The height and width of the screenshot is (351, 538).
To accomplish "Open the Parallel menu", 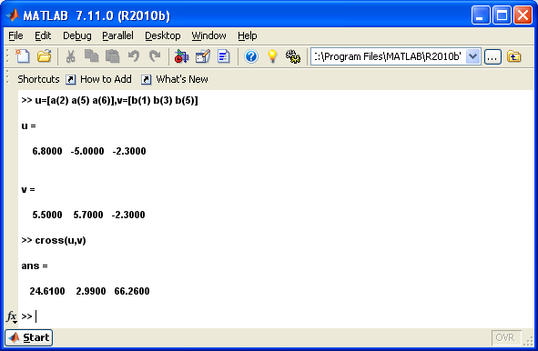I will 117,35.
